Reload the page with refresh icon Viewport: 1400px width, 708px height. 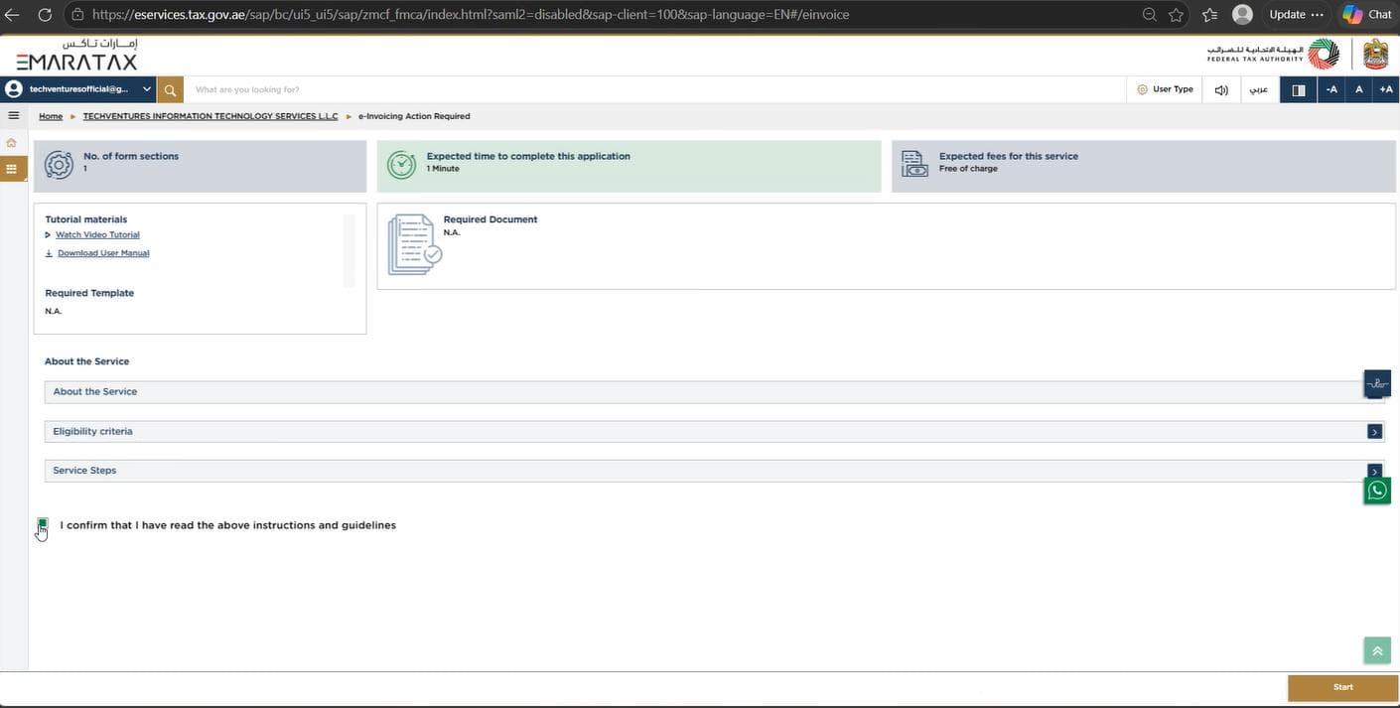click(45, 15)
